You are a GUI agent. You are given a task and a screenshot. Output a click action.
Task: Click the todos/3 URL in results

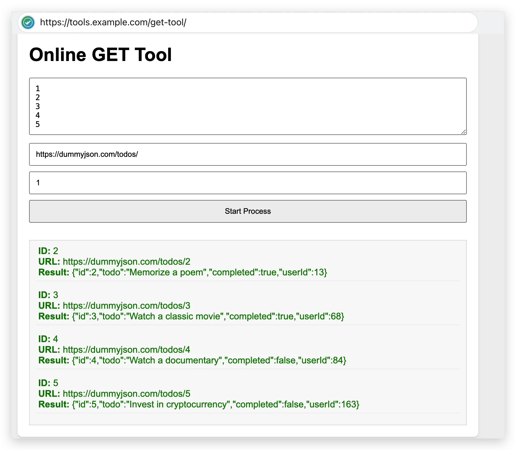point(126,306)
